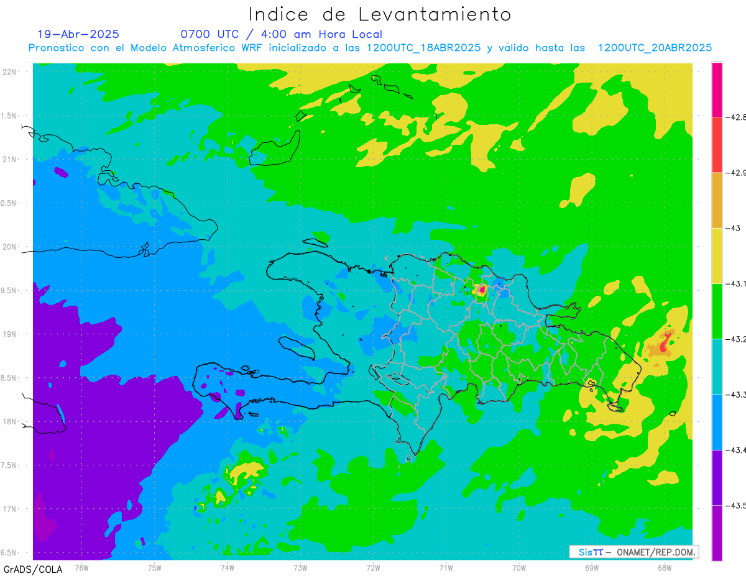Select the orange legend color swatch

[x=717, y=200]
